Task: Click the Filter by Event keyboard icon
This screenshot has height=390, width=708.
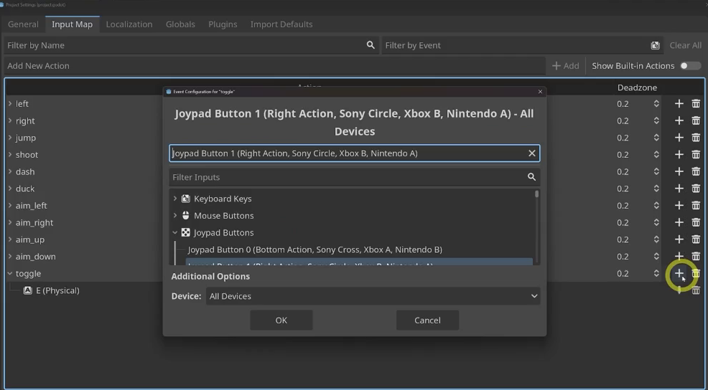Action: coord(655,45)
